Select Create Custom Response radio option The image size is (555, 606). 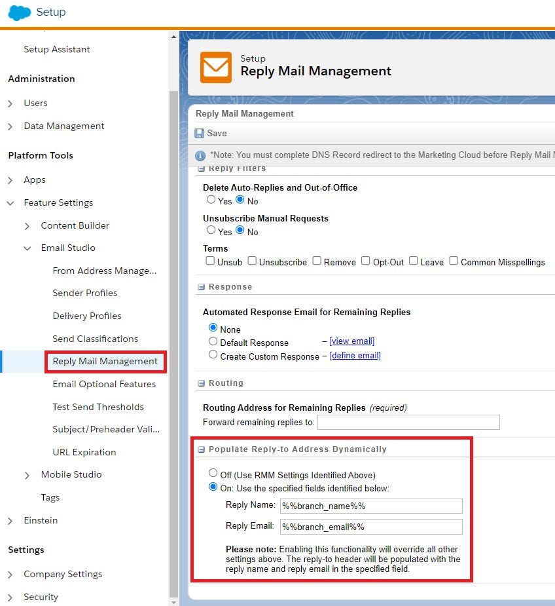click(x=213, y=354)
